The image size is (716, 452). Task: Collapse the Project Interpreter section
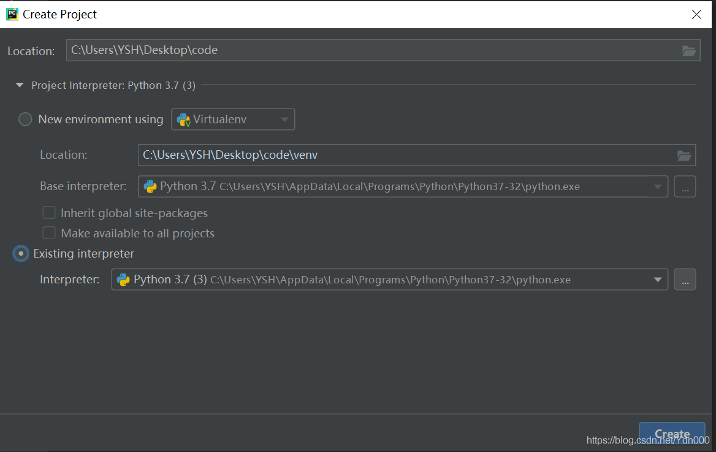tap(19, 85)
